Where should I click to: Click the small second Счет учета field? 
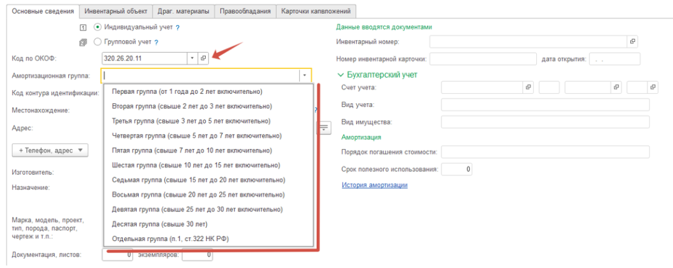click(x=549, y=87)
